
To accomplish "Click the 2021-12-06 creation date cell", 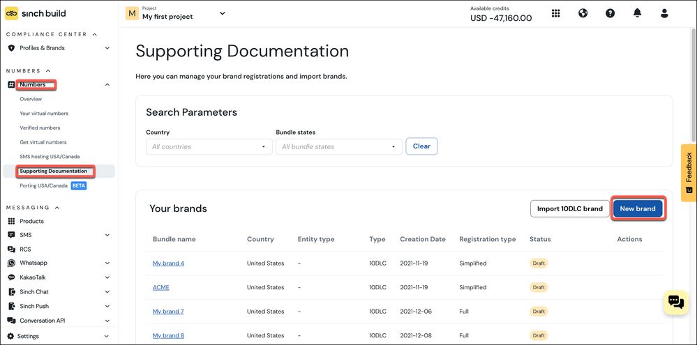I will [x=416, y=312].
